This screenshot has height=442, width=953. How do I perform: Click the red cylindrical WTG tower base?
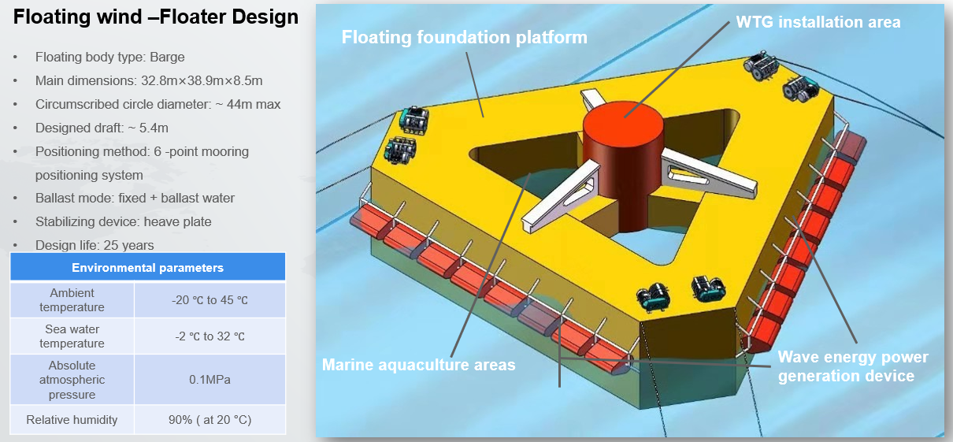coord(624,165)
